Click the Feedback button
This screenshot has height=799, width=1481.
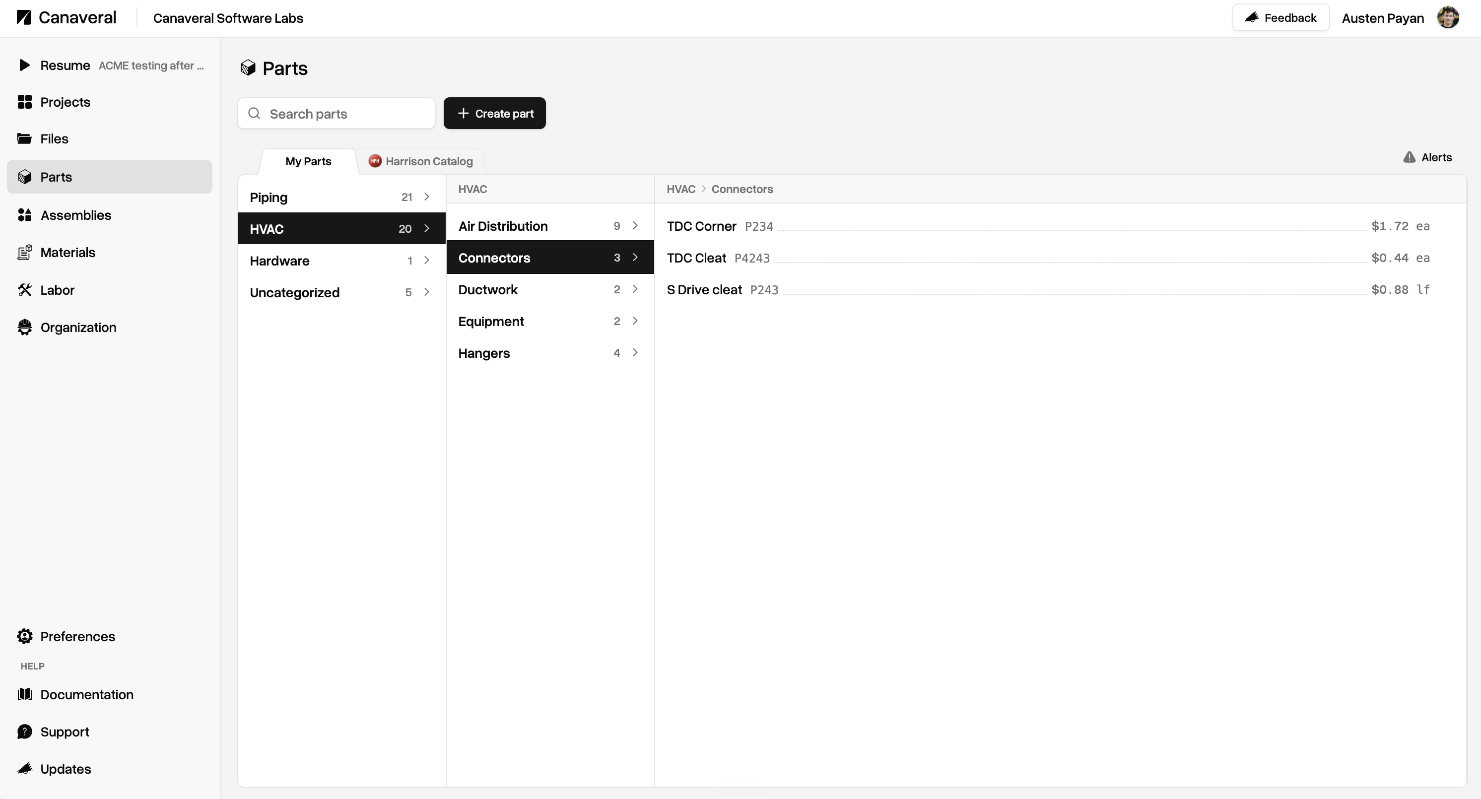pyautogui.click(x=1281, y=18)
